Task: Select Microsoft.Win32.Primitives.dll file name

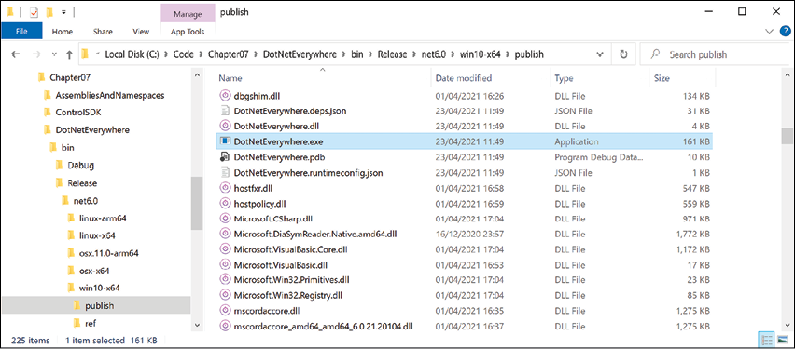Action: click(x=291, y=280)
